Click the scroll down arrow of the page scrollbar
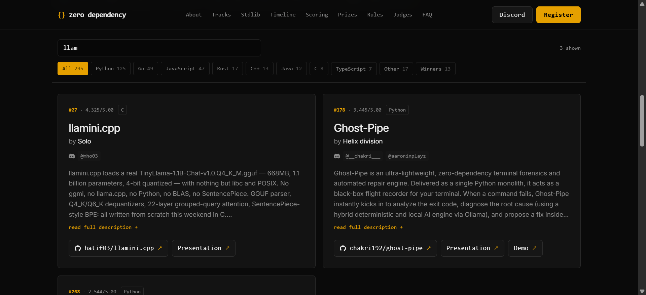646x295 pixels. click(642, 291)
